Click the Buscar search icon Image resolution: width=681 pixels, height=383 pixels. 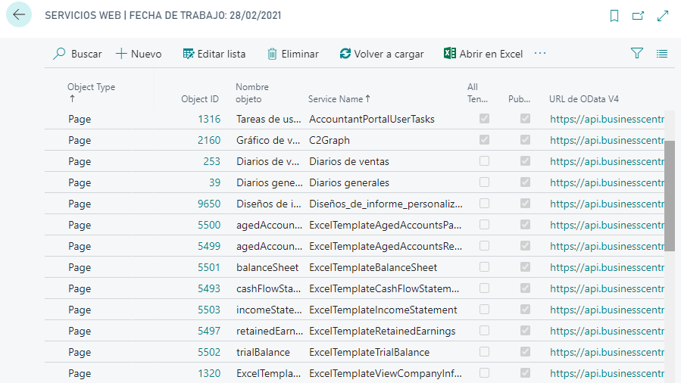[59, 54]
